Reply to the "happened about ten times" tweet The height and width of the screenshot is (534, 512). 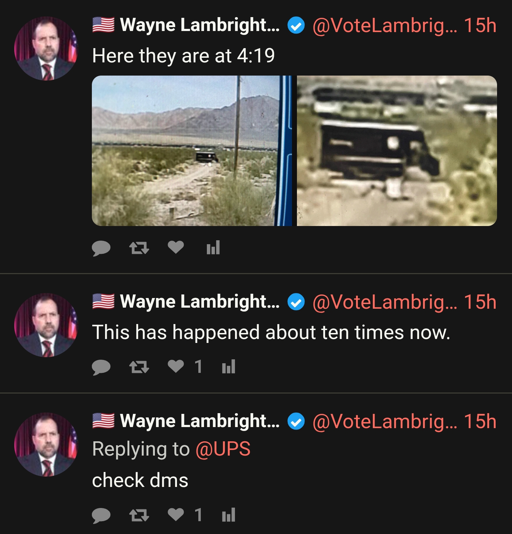click(101, 367)
